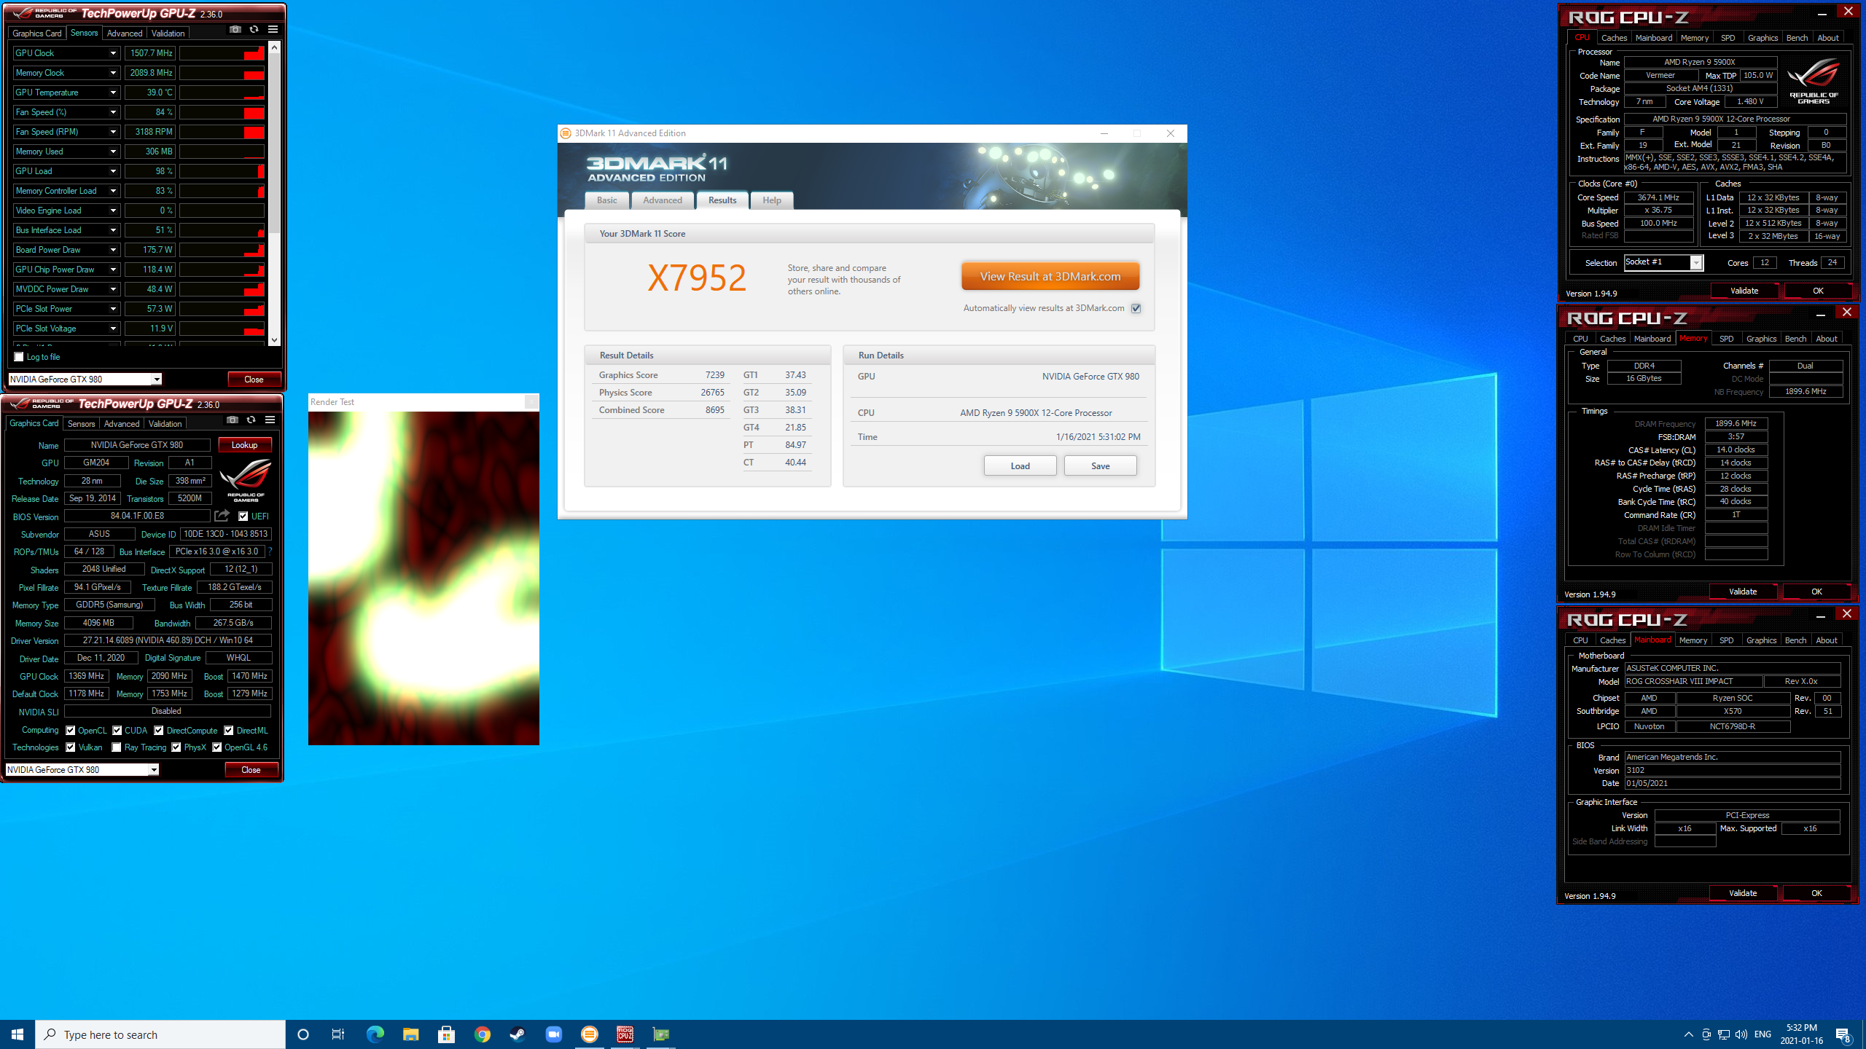Open Windows Start menu

pos(17,1034)
